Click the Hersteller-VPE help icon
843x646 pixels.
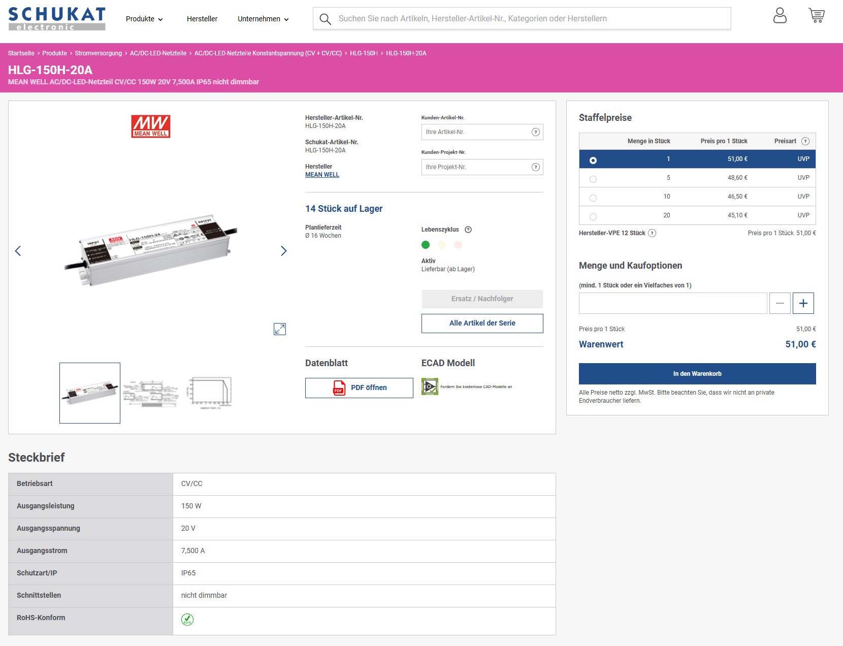pyautogui.click(x=652, y=233)
